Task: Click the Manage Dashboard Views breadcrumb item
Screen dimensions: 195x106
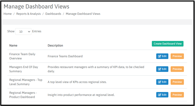Action: (83, 14)
